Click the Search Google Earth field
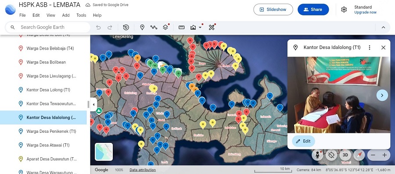Screen dimensions: 395x174 (48, 27)
